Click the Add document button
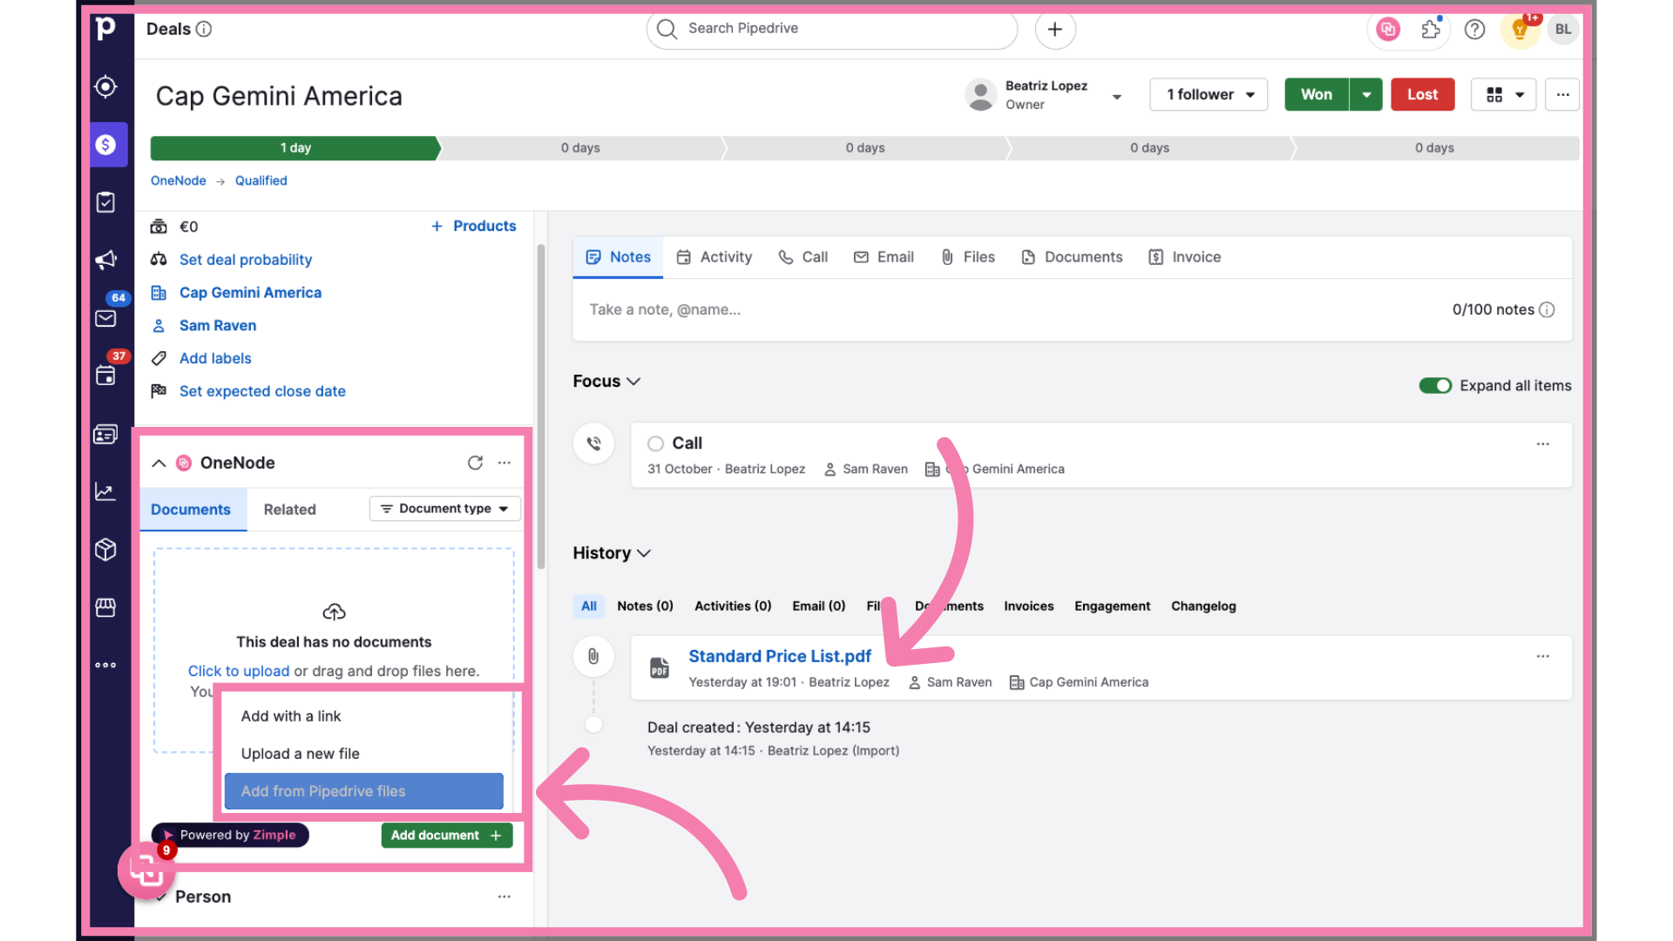 pyautogui.click(x=447, y=835)
